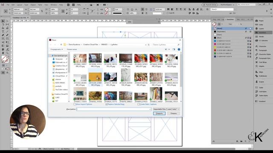Open the Layers panel
This screenshot has width=273, height=153.
tap(259, 28)
